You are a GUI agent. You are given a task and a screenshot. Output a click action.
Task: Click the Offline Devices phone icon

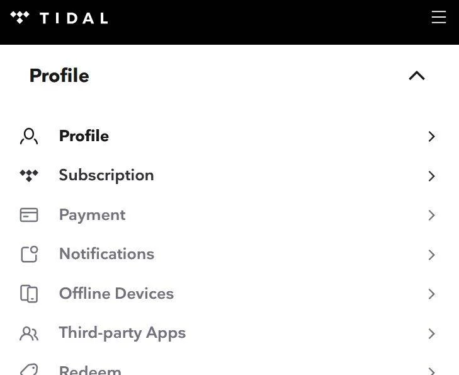coord(29,294)
